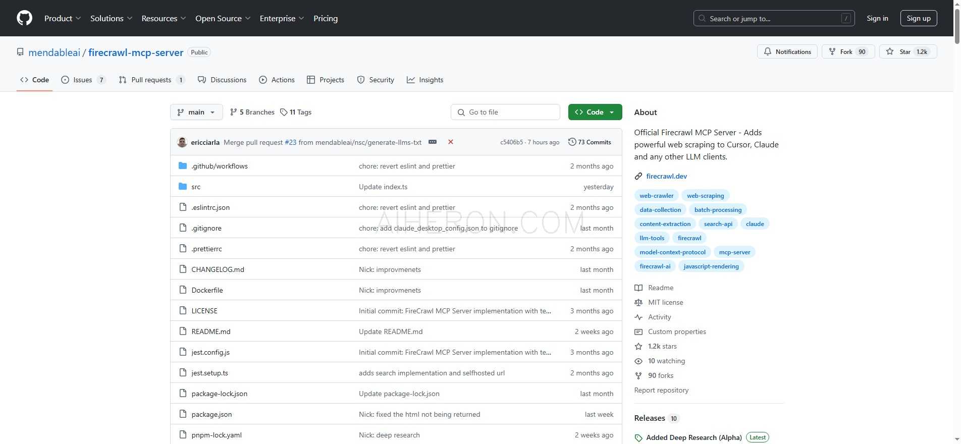961x444 pixels.
Task: Click the ericciarla avatar image
Action: [182, 142]
